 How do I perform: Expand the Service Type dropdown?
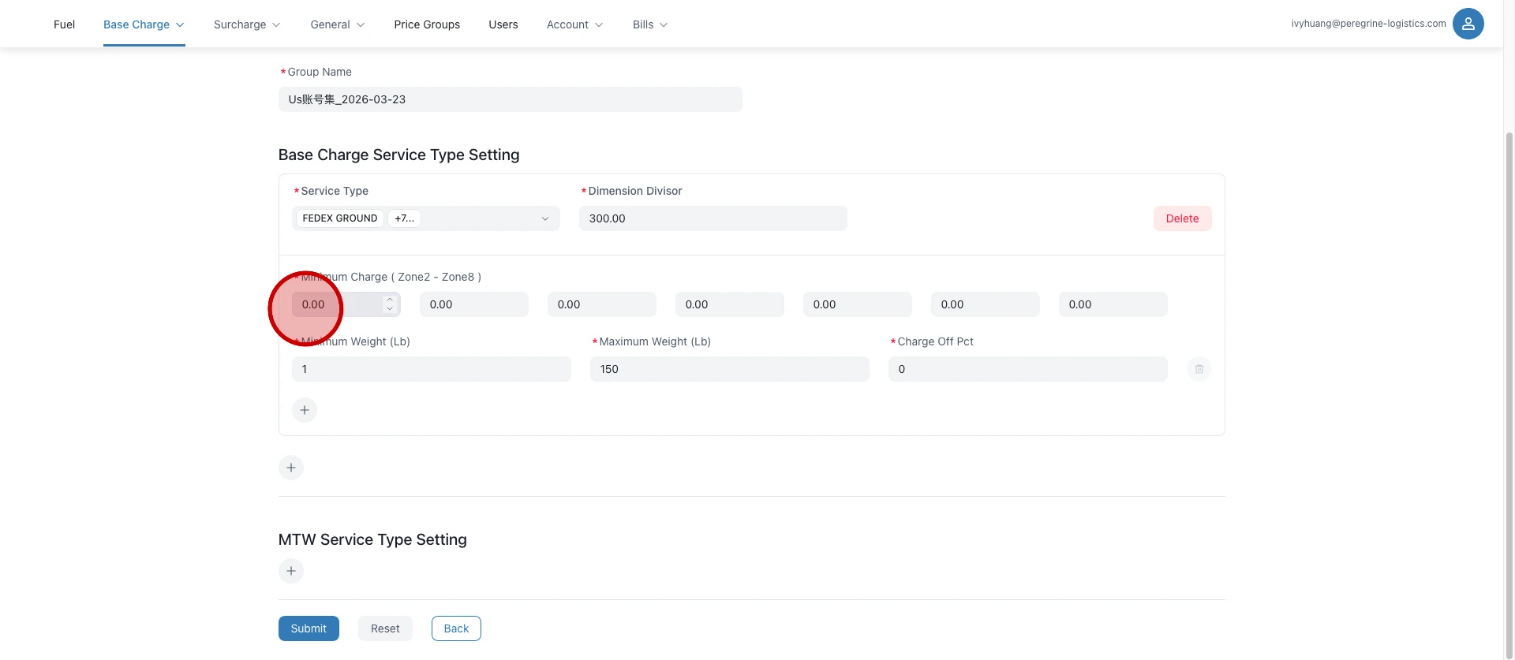tap(544, 218)
